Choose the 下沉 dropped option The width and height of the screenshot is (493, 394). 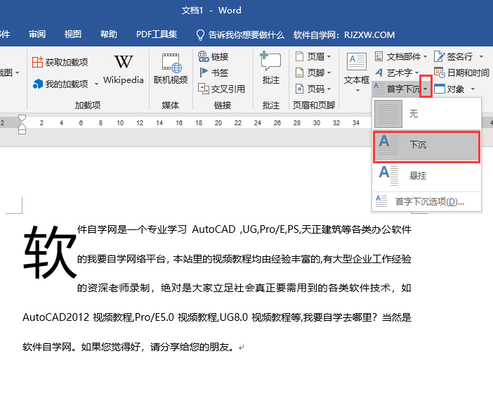click(x=427, y=147)
